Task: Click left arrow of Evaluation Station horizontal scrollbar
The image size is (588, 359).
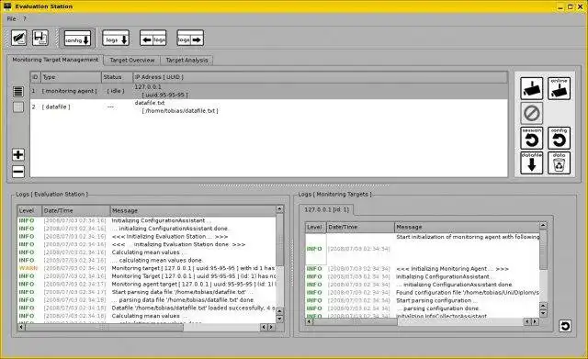Action: (21, 327)
